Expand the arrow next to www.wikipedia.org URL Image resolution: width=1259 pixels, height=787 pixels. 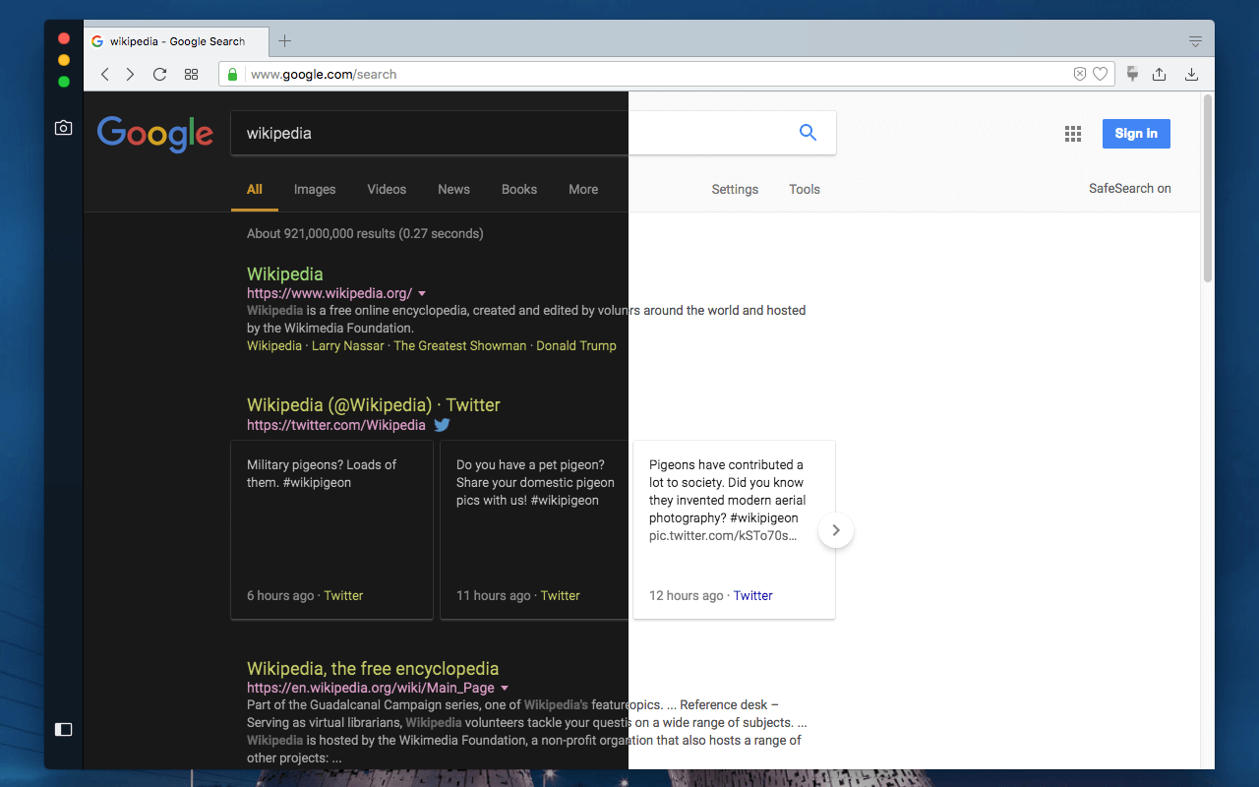pos(422,293)
